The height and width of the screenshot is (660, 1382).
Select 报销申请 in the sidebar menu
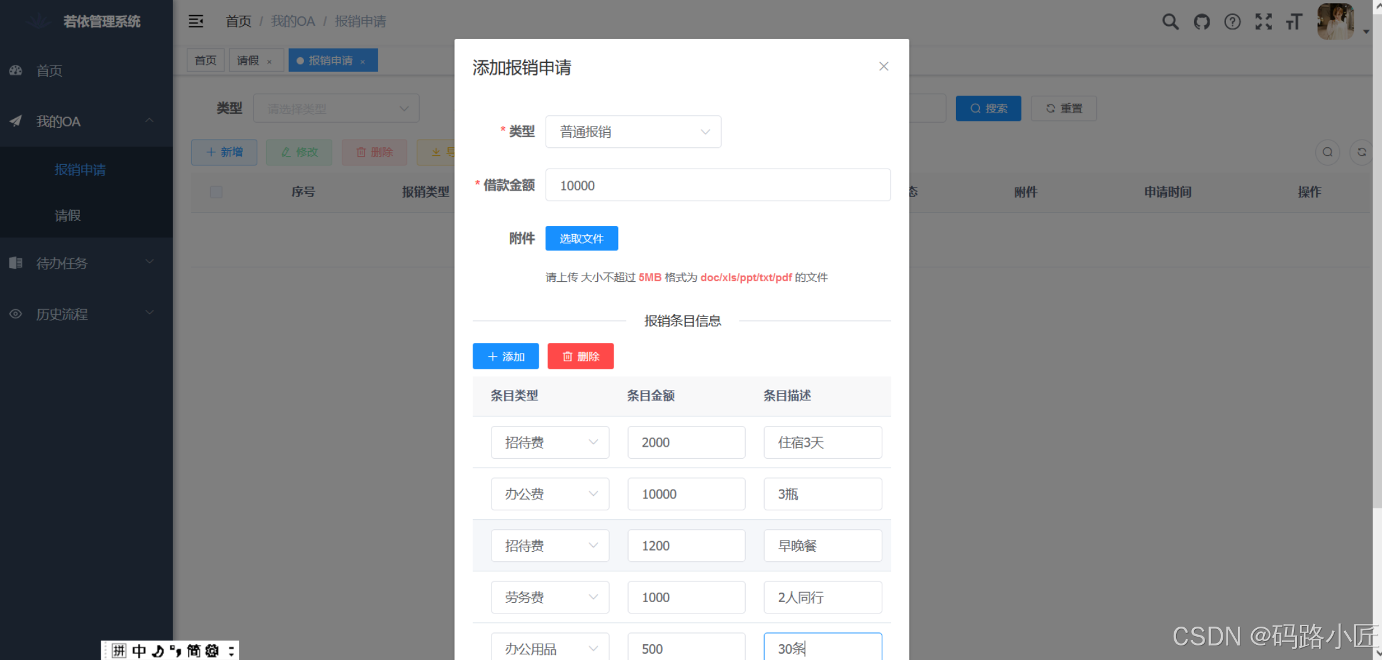(x=80, y=169)
